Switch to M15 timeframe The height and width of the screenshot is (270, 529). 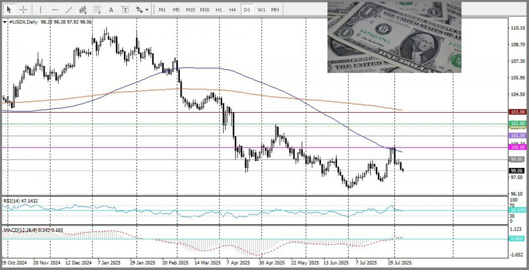(190, 10)
